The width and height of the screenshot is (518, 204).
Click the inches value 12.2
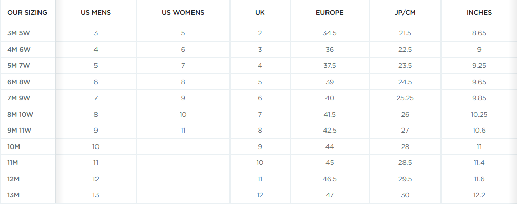pyautogui.click(x=479, y=195)
